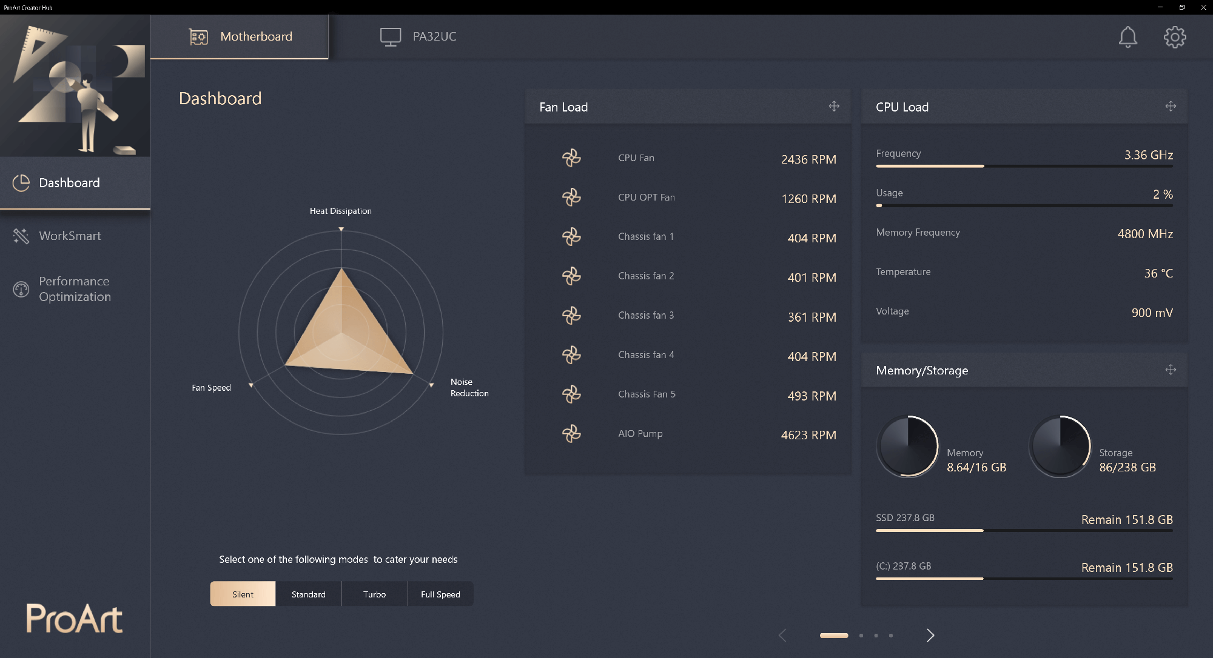The image size is (1213, 658).
Task: Select the Silent fan mode button
Action: (x=241, y=594)
